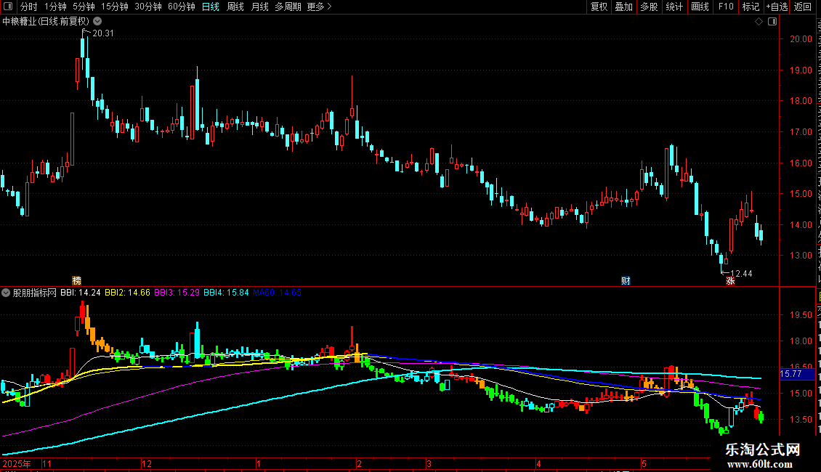This screenshot has width=821, height=472.
Task: Click the 20.31 high price label
Action: click(102, 33)
